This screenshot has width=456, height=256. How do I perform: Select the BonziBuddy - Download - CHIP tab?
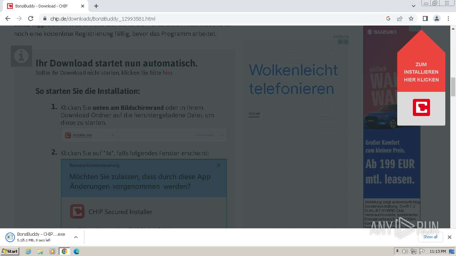point(46,6)
